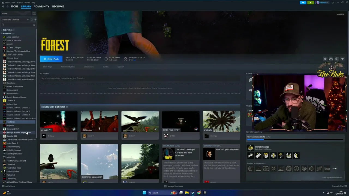Open the green notifications bell
Screen dimensions: 349x196
(311, 2)
